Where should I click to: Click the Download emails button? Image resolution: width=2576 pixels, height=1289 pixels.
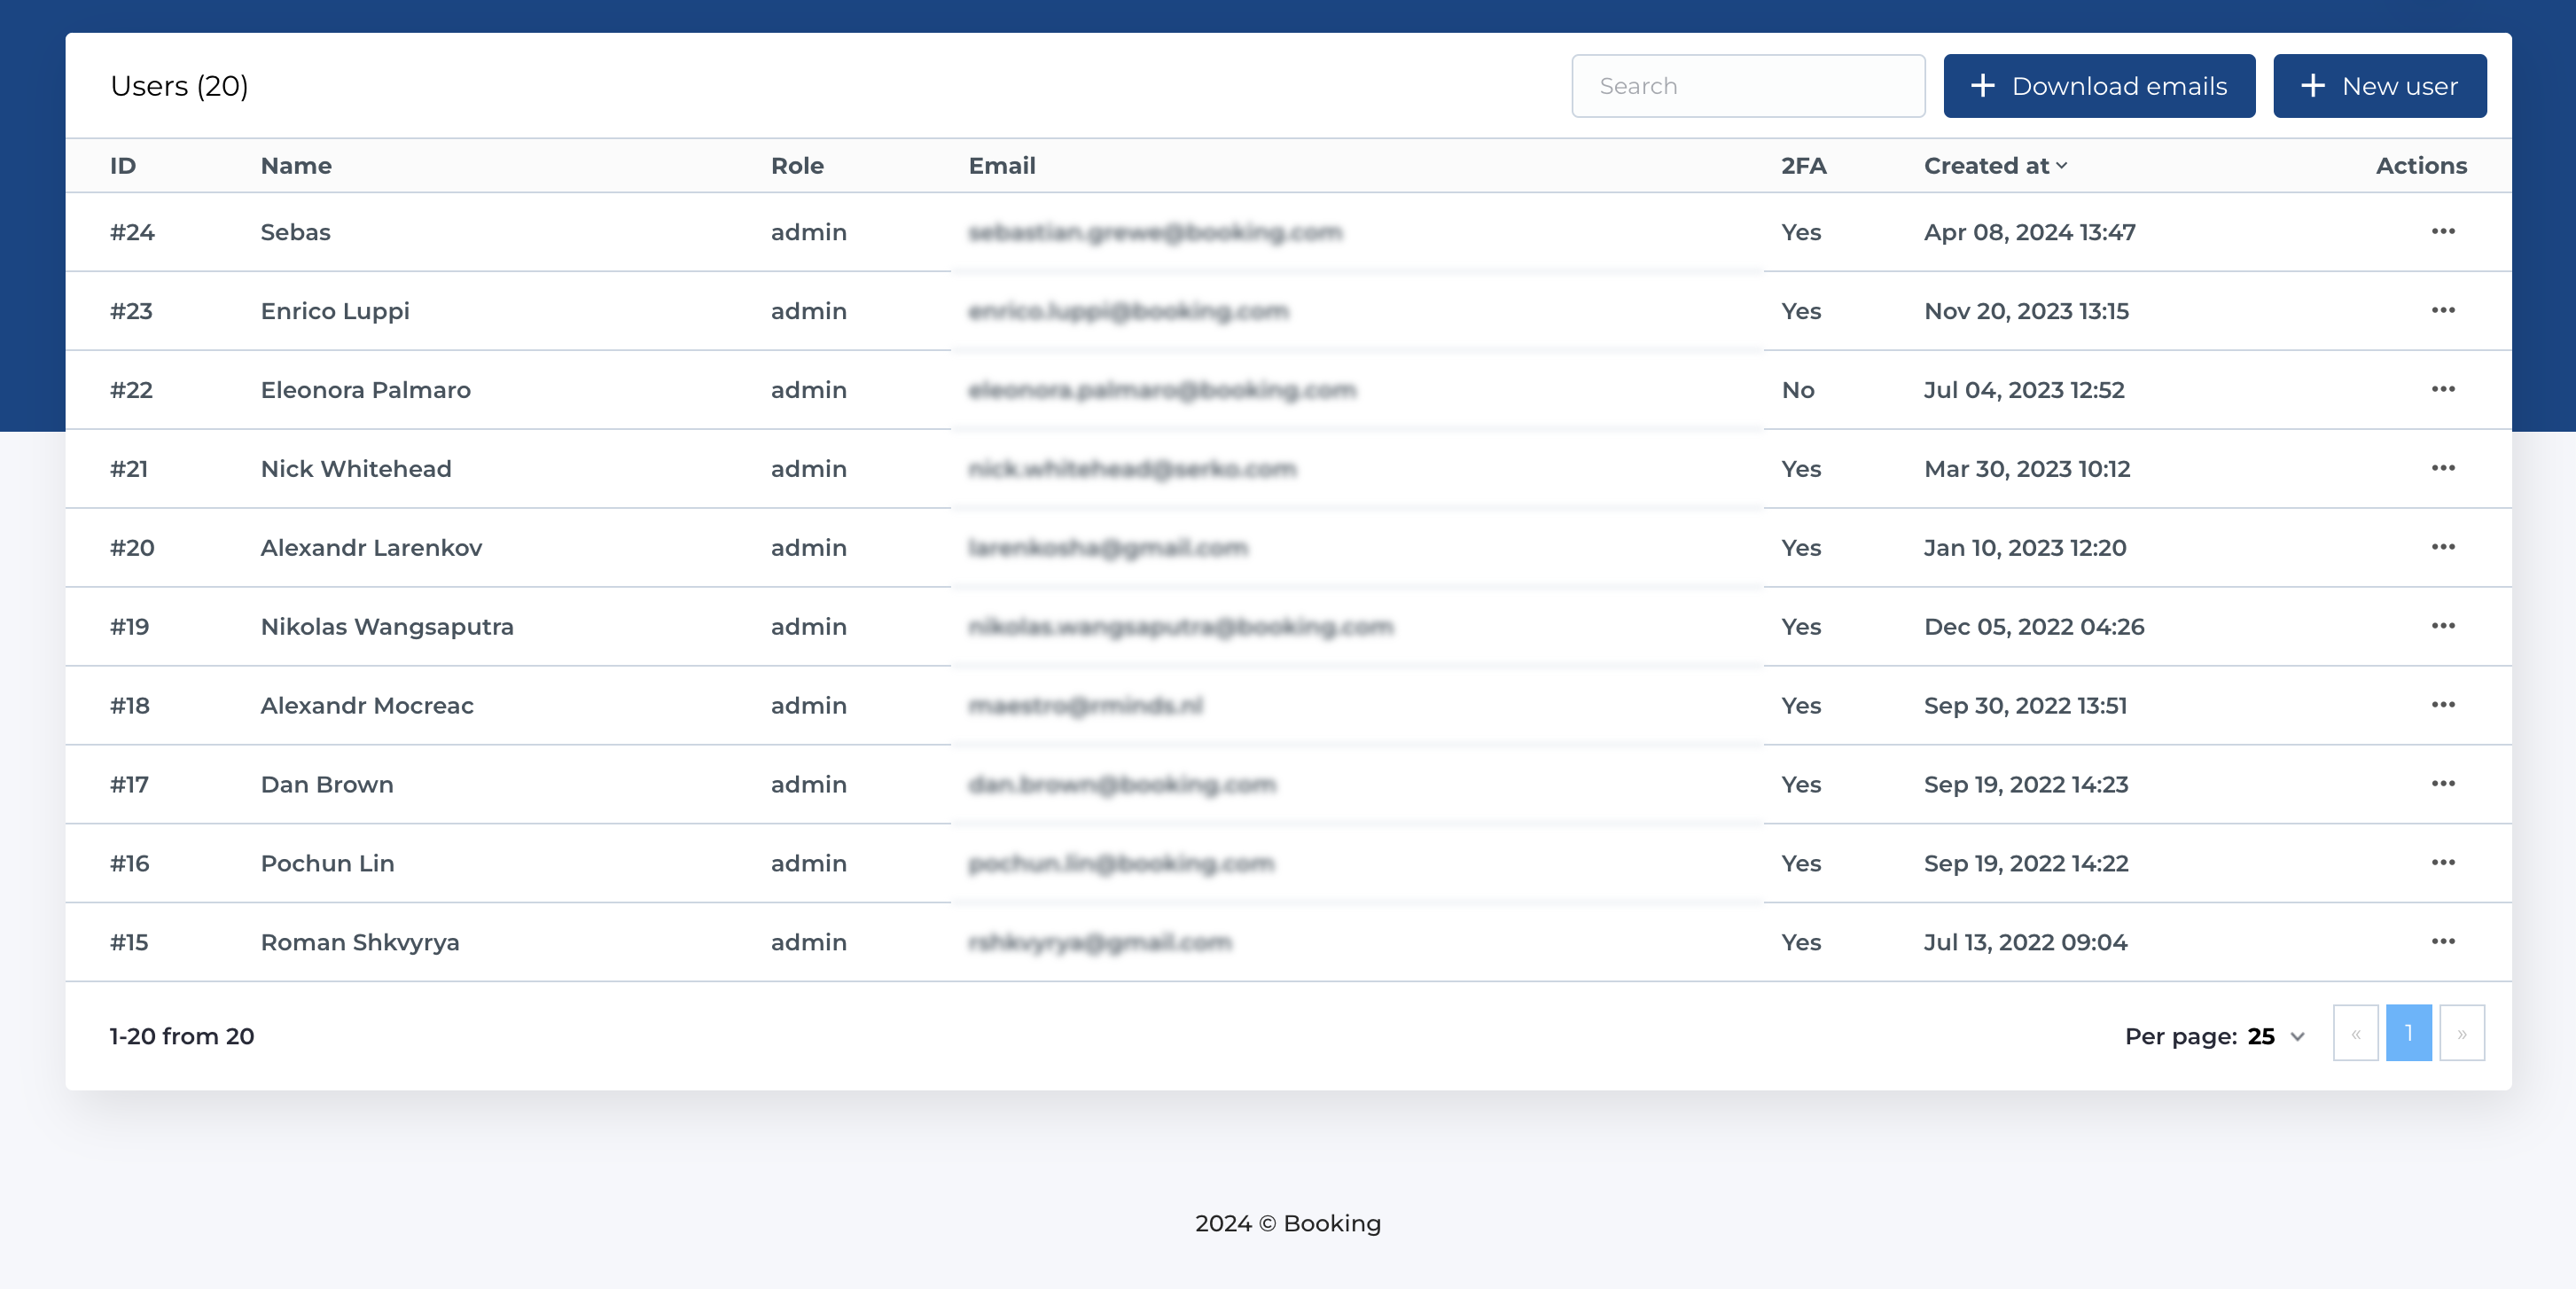pos(2099,85)
